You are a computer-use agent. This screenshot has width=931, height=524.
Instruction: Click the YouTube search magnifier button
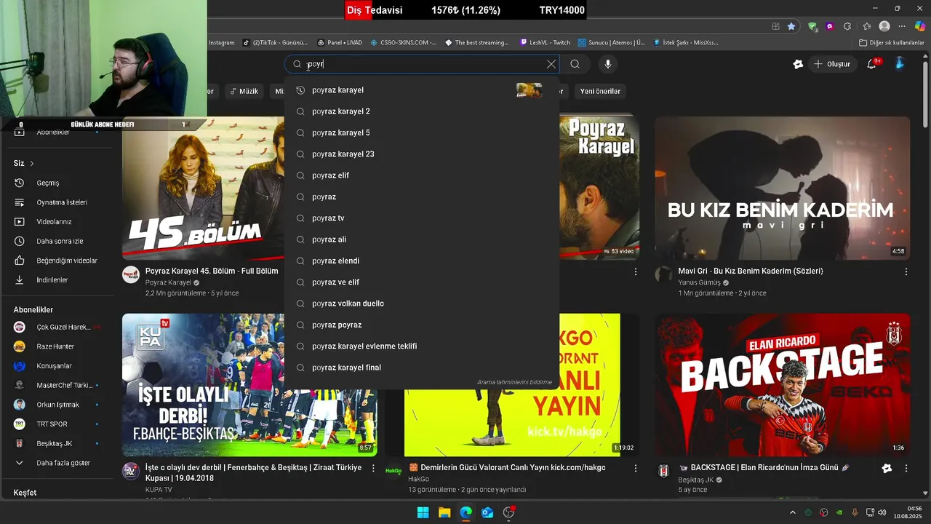(575, 64)
